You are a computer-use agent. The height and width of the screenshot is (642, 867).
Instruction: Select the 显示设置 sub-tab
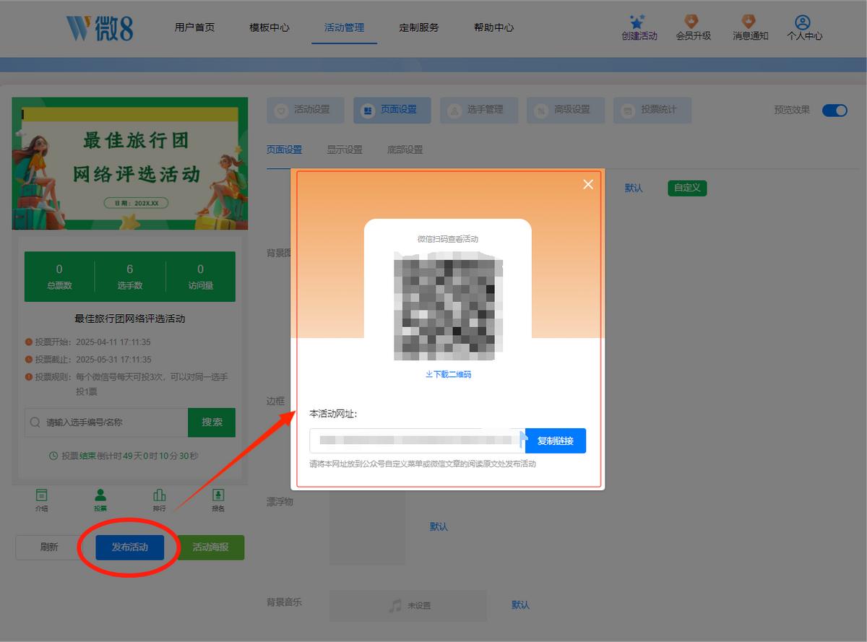point(345,149)
